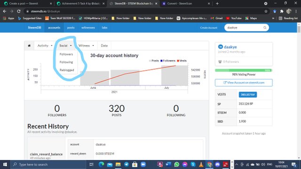
Task: Open the Maps bookmark
Action: click(x=251, y=18)
